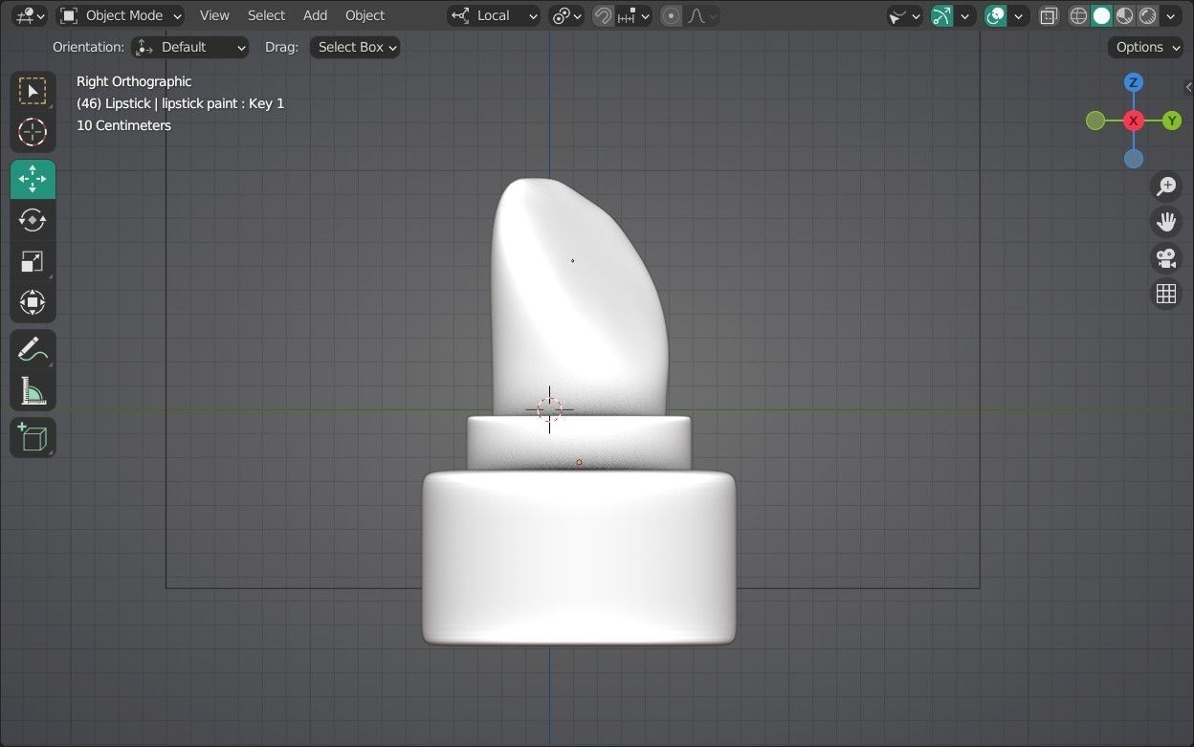
Task: Select the Cursor tool
Action: 33,132
